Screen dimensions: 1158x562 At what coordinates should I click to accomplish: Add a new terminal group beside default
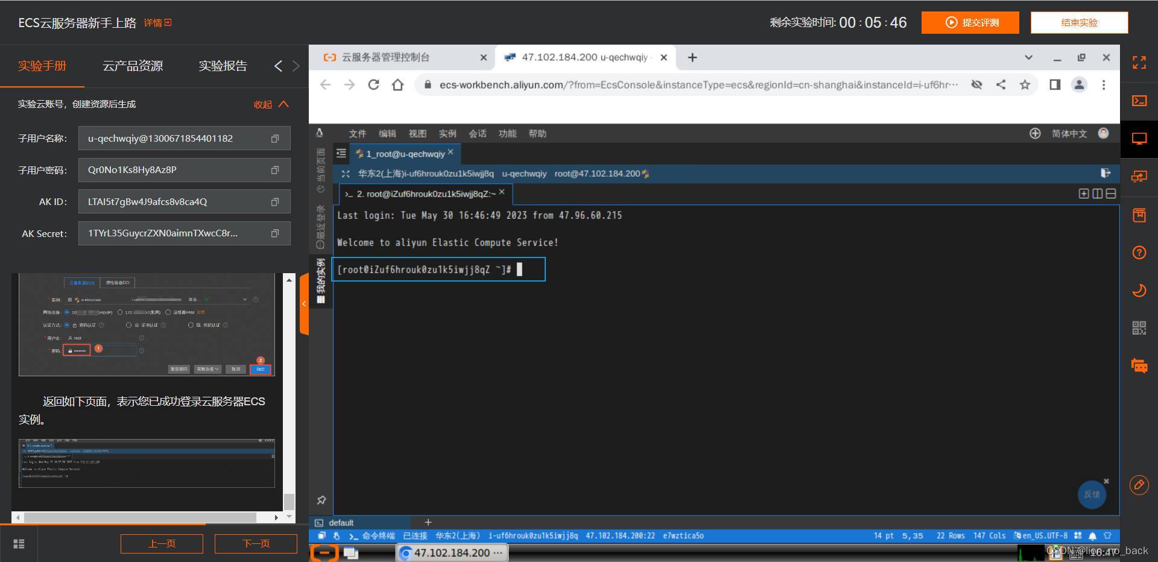tap(428, 522)
